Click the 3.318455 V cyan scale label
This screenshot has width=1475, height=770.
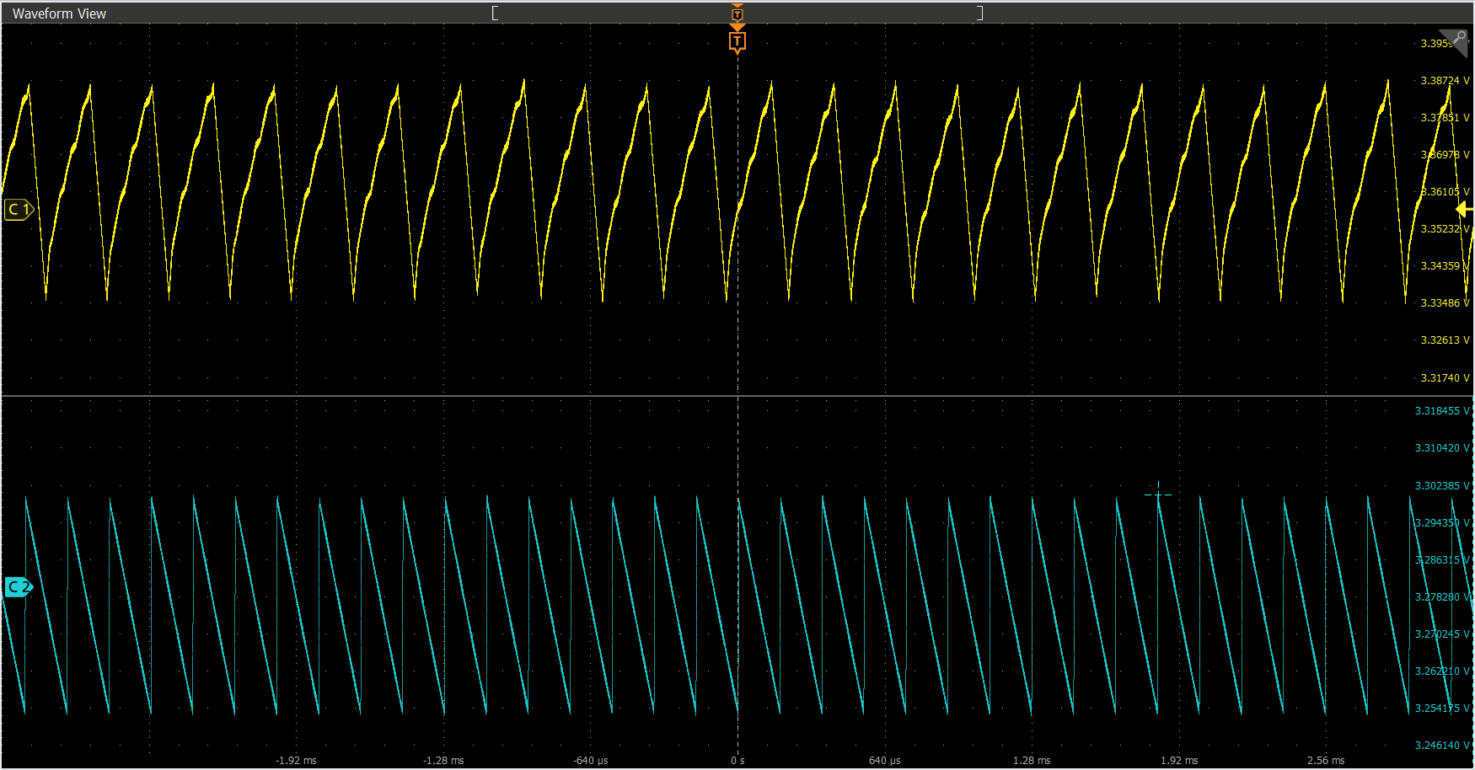pyautogui.click(x=1441, y=411)
